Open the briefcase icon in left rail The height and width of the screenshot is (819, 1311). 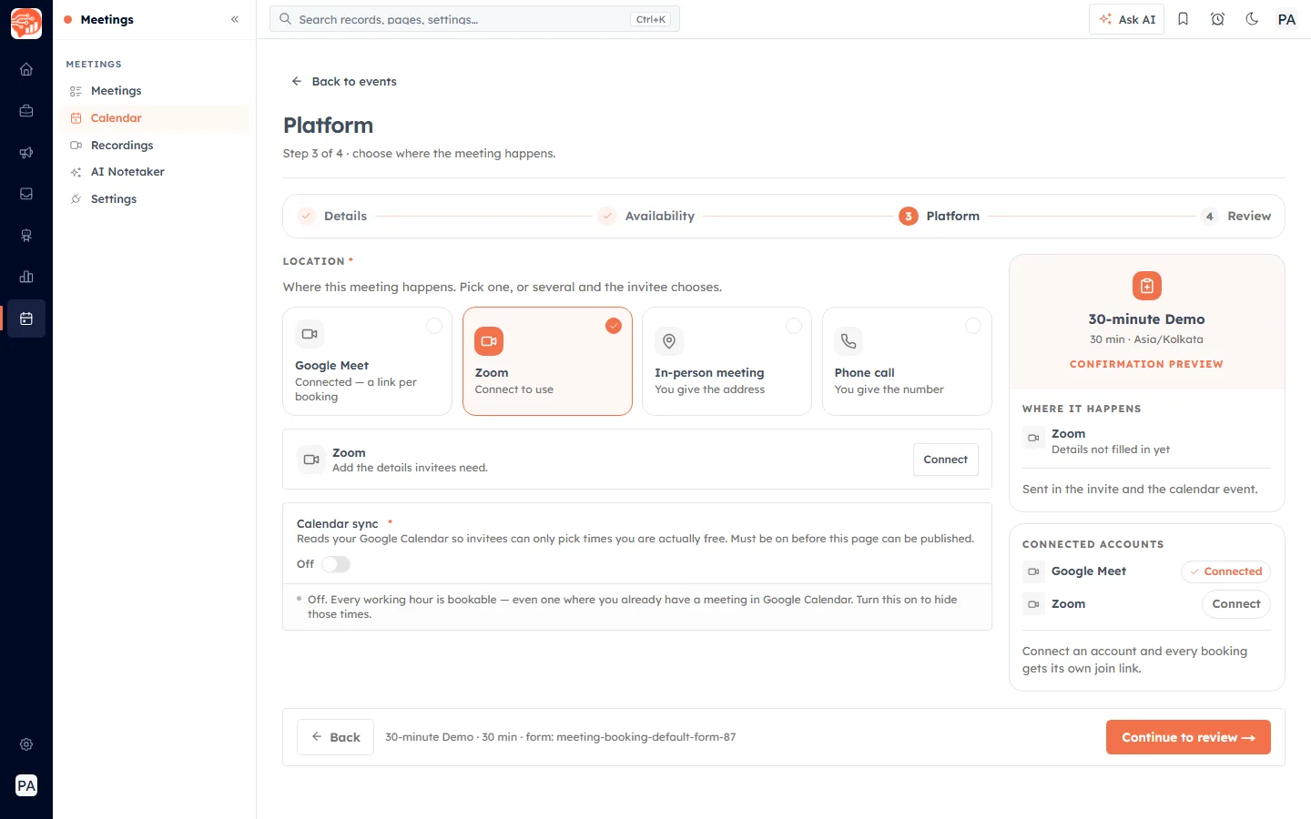click(x=26, y=111)
